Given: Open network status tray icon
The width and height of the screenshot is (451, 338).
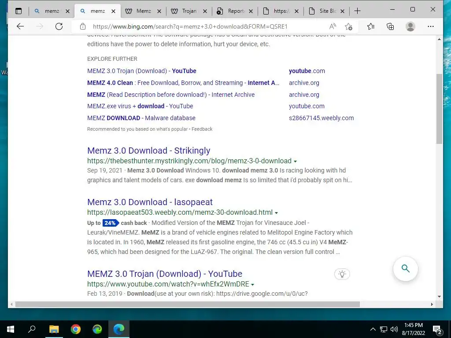Looking at the screenshot, I should click(x=384, y=329).
